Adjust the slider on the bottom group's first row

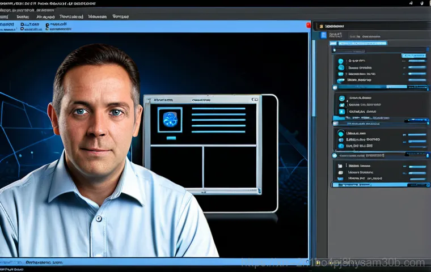coord(417,167)
